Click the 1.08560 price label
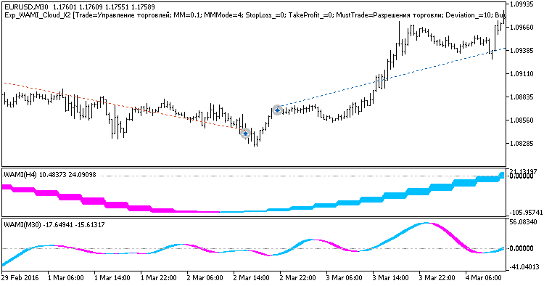Image resolution: width=544 pixels, height=286 pixels. coord(521,120)
